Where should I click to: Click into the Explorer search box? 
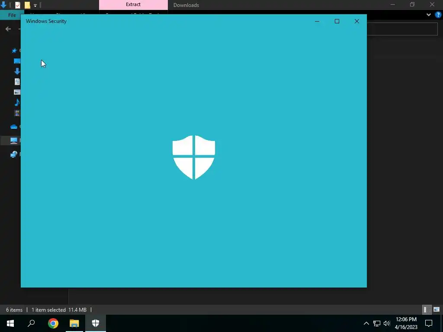click(x=402, y=29)
